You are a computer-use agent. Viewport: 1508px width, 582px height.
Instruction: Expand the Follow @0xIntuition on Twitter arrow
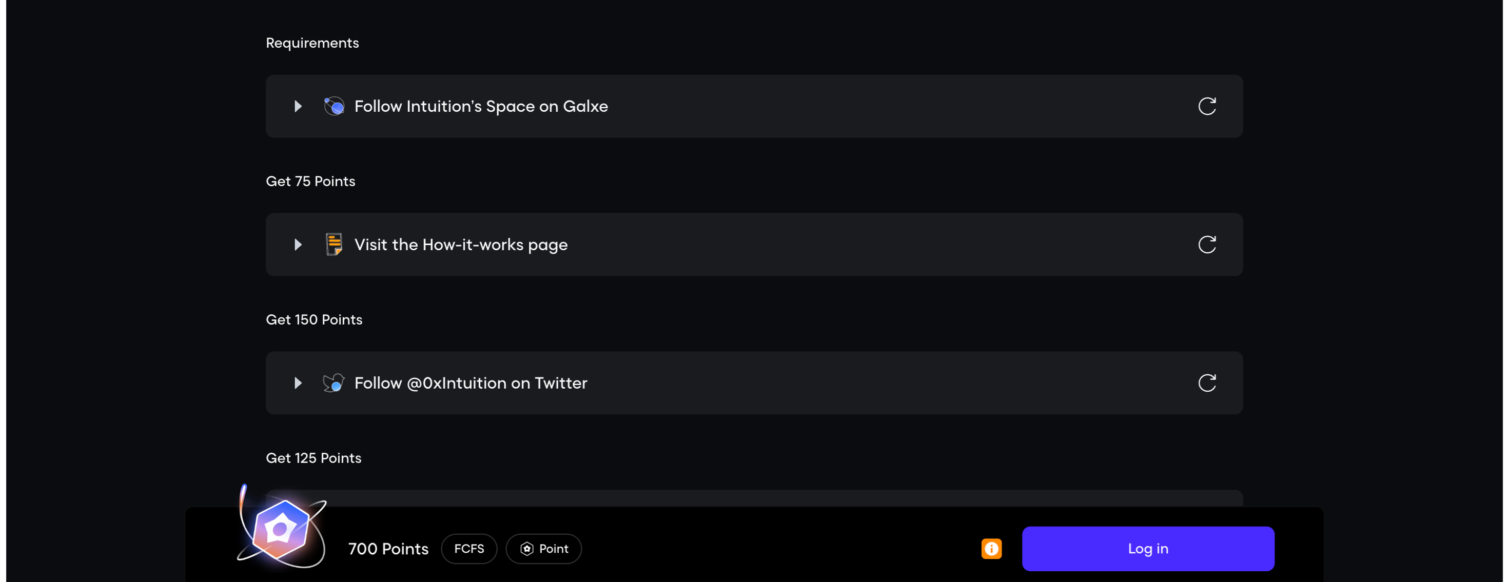click(298, 383)
